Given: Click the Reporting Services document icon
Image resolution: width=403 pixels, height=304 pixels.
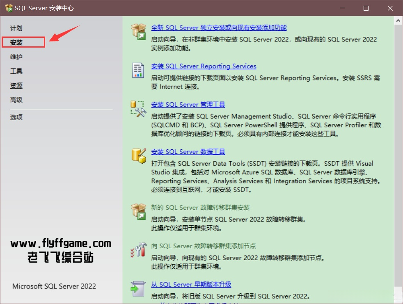Looking at the screenshot, I should tap(138, 70).
